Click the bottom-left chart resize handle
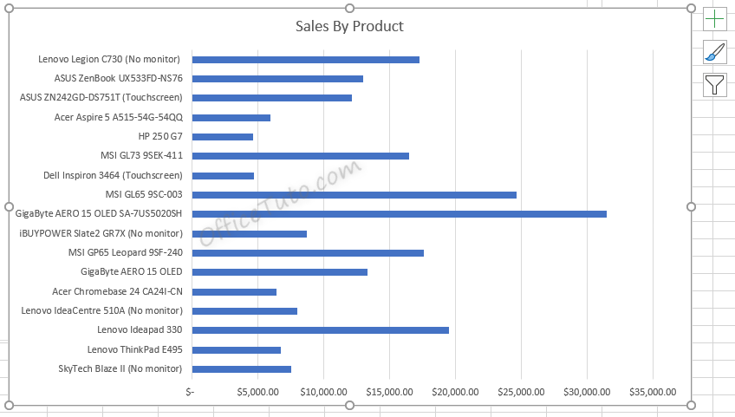The width and height of the screenshot is (735, 417). (9, 405)
